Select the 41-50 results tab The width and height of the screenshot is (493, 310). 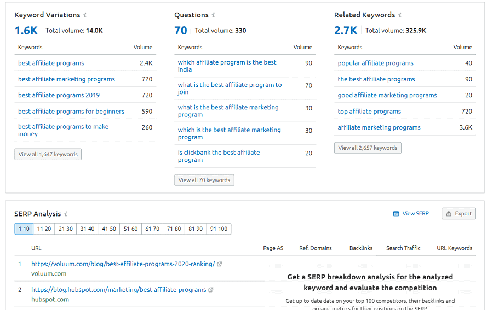pos(109,229)
